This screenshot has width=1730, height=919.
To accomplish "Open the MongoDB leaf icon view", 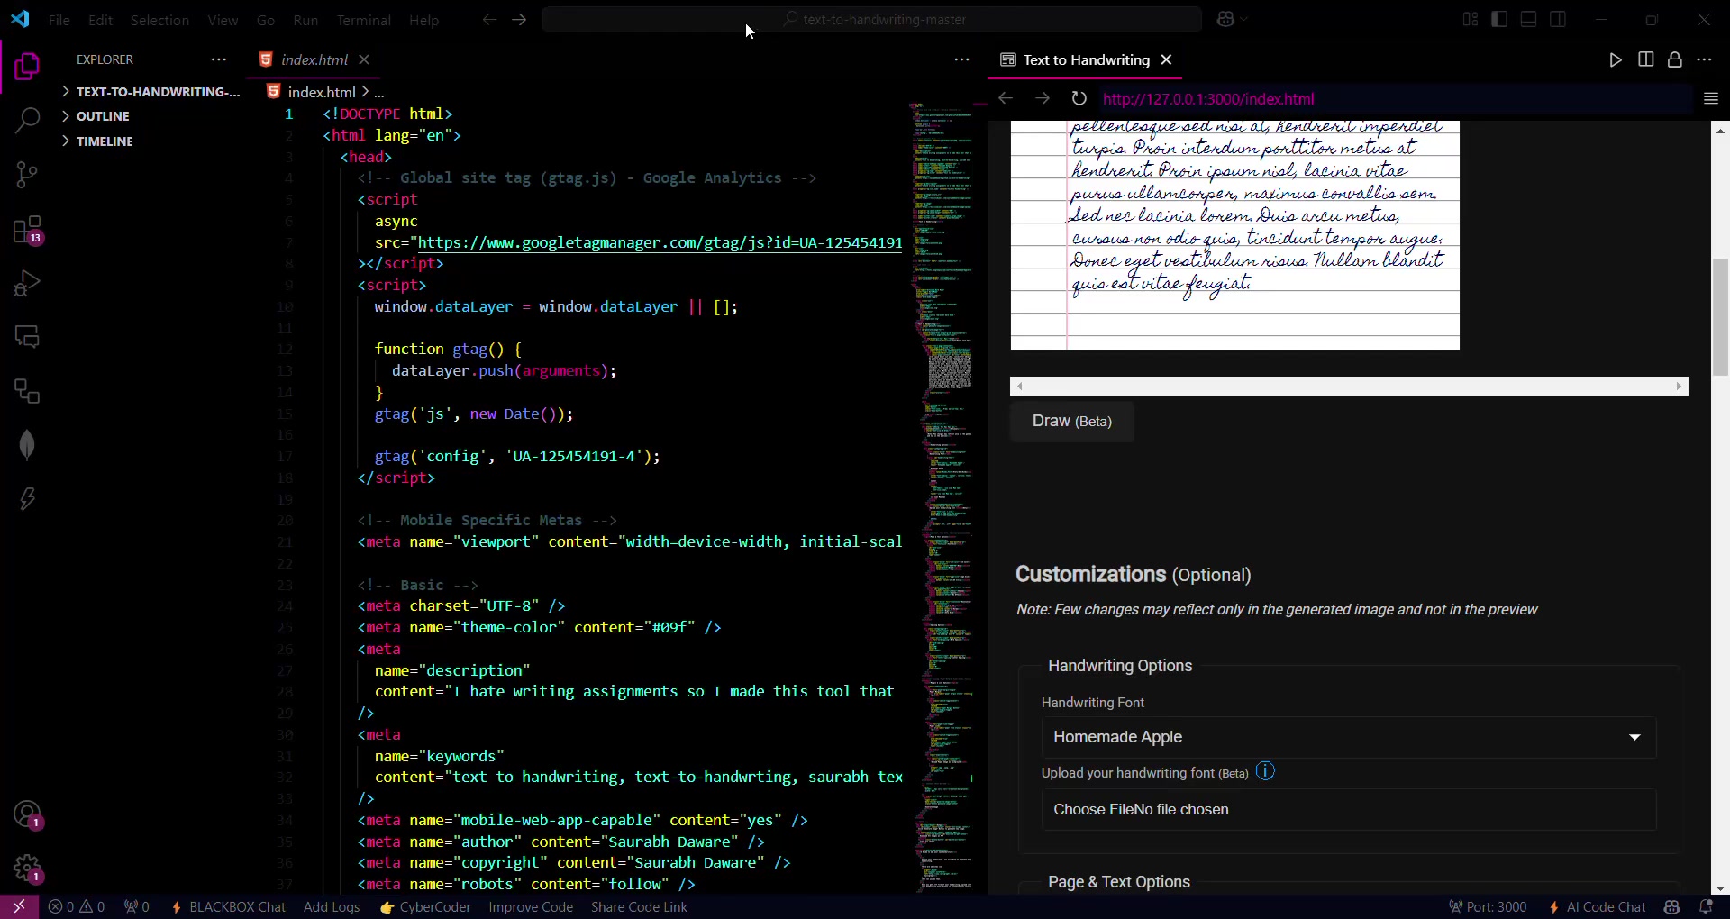I will coord(27,445).
